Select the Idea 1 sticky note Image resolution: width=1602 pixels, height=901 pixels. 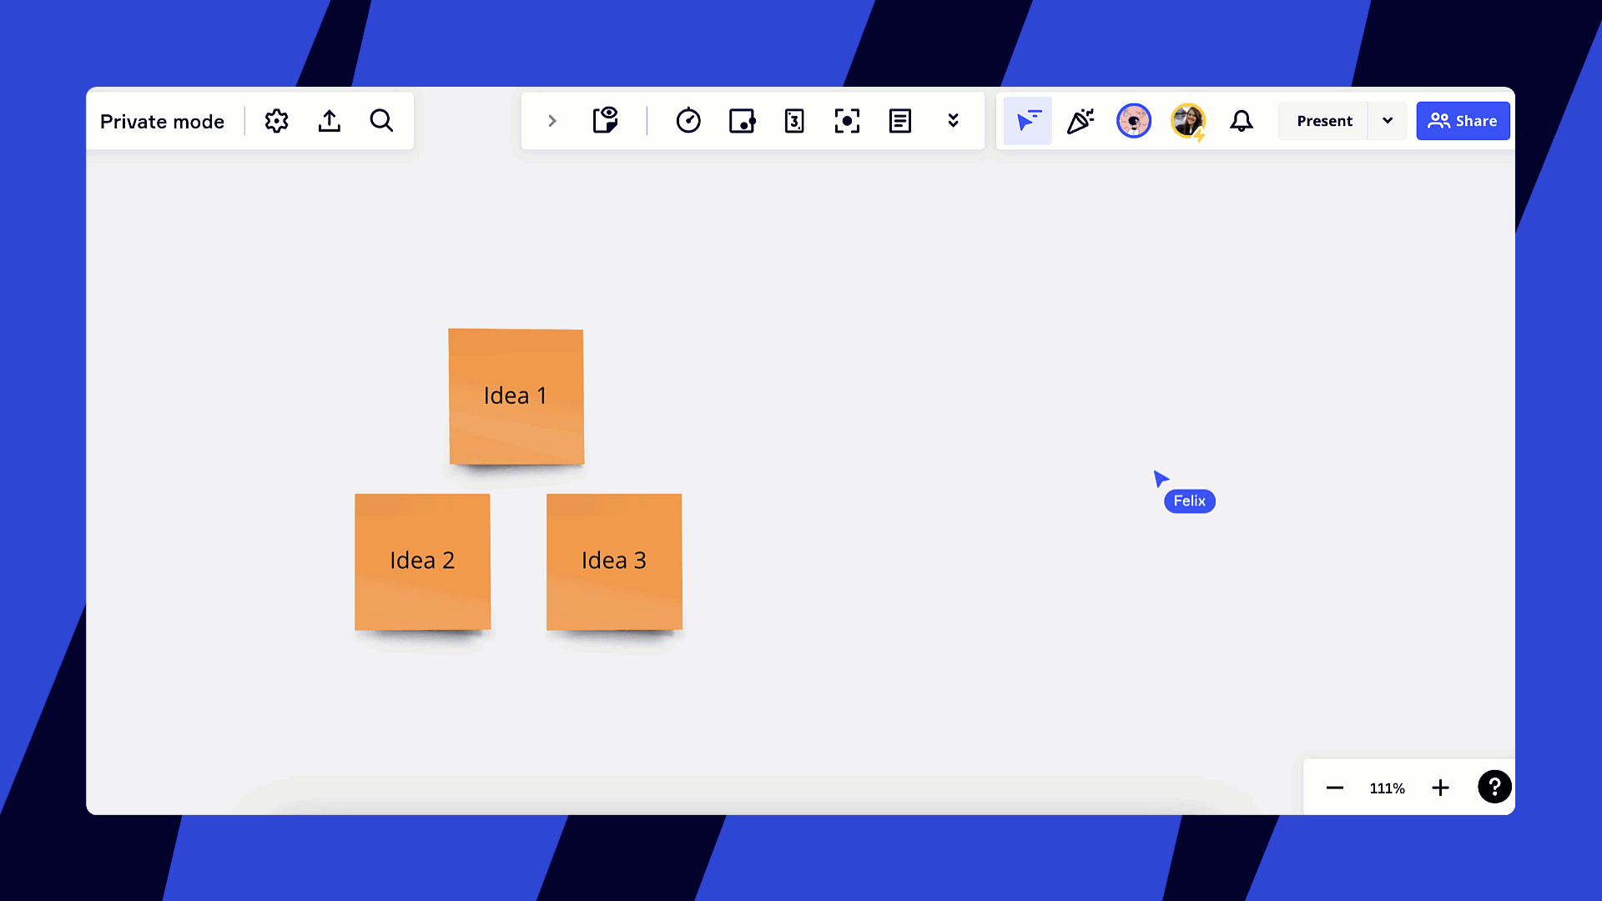[x=516, y=396]
